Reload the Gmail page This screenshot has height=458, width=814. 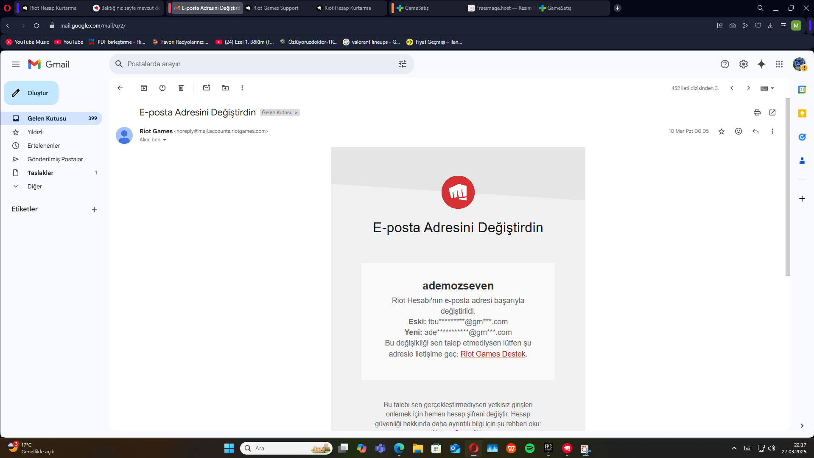click(36, 25)
